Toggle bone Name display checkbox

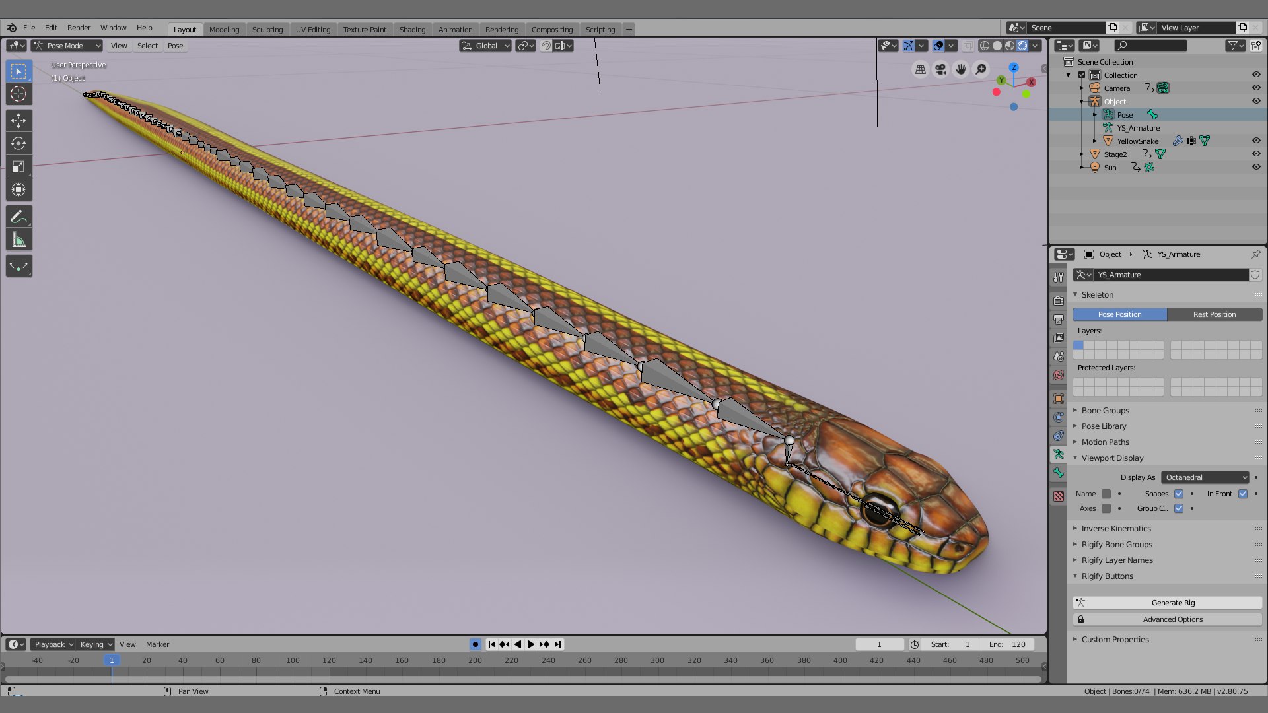[x=1106, y=494]
